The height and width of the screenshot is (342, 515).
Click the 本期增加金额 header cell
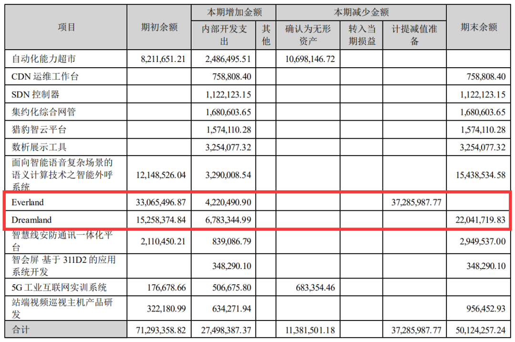pos(234,12)
